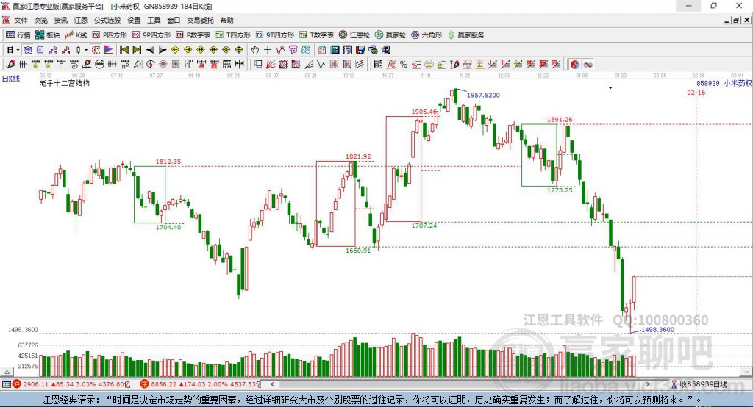Click the jump-to-last-bar green arrow icon
753x407 pixels.
tap(137, 49)
